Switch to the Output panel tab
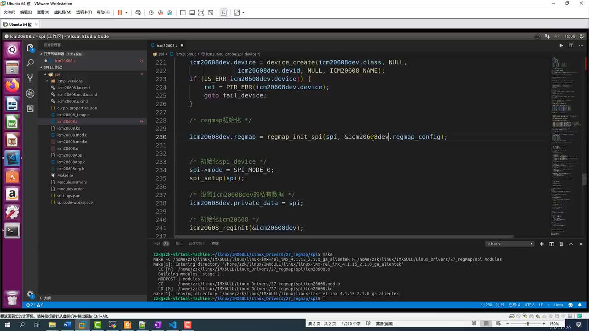This screenshot has width=589, height=331. click(179, 244)
